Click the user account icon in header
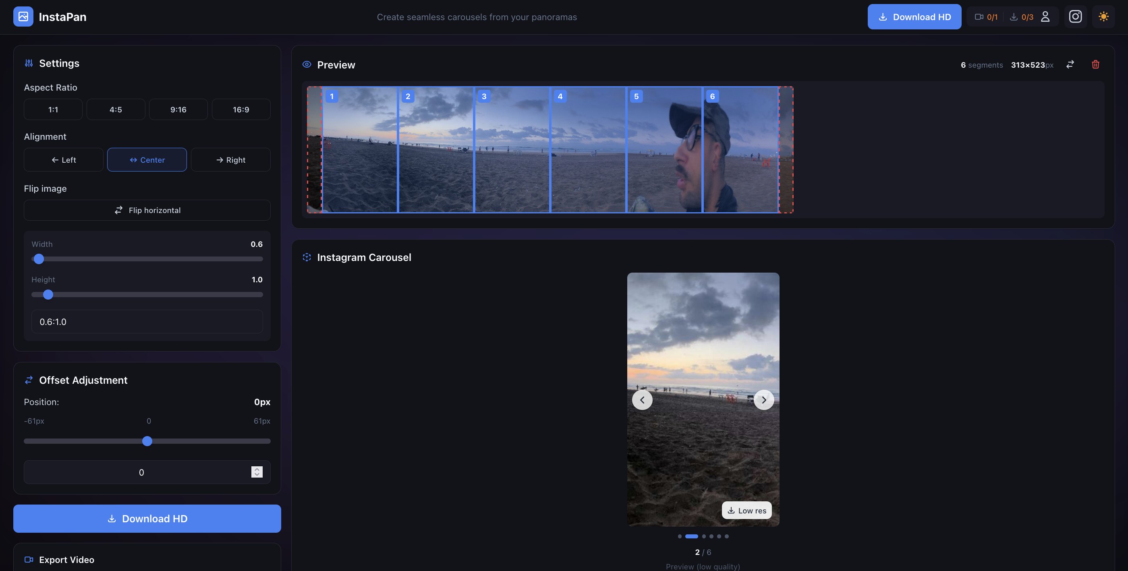Screen dimensions: 1128x571 pyautogui.click(x=1046, y=17)
